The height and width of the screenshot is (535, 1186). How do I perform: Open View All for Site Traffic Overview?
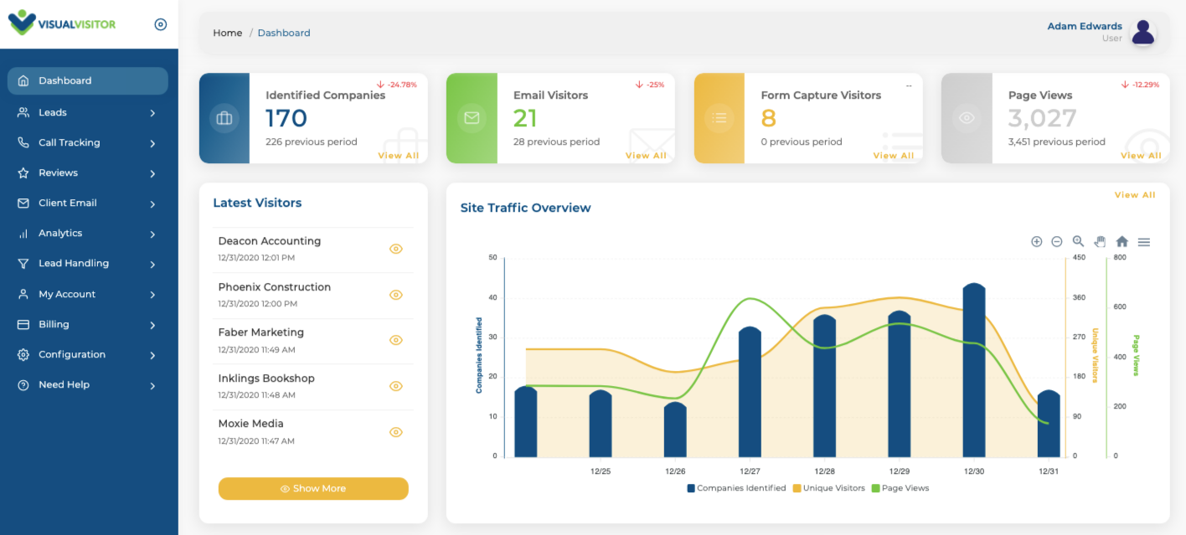pyautogui.click(x=1135, y=195)
